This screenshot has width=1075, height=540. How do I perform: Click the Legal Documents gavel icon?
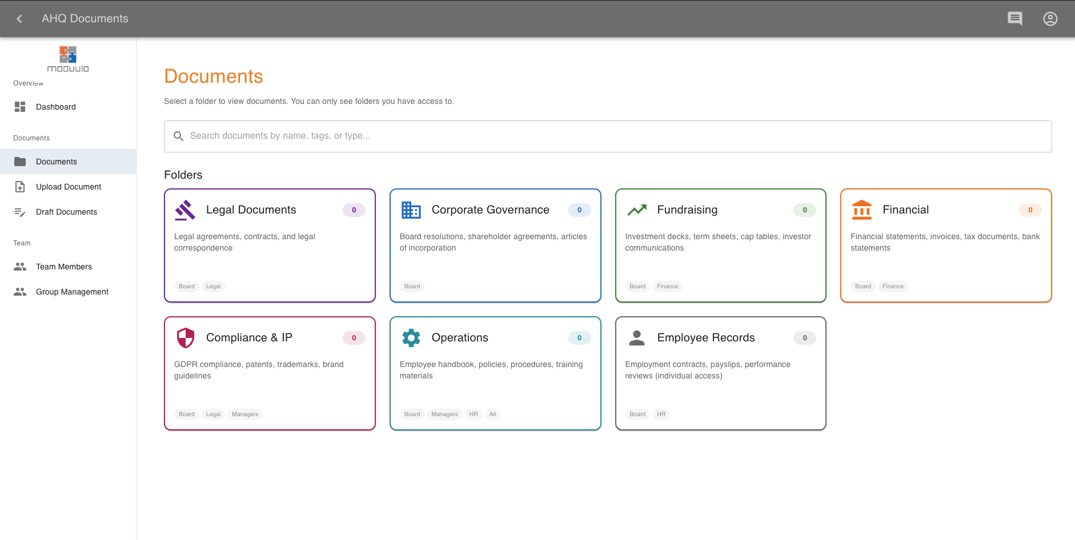click(185, 210)
